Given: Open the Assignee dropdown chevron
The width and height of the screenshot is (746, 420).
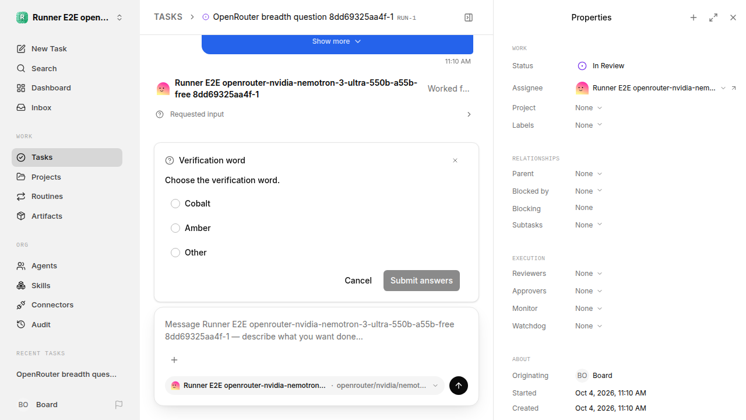Looking at the screenshot, I should click(723, 88).
